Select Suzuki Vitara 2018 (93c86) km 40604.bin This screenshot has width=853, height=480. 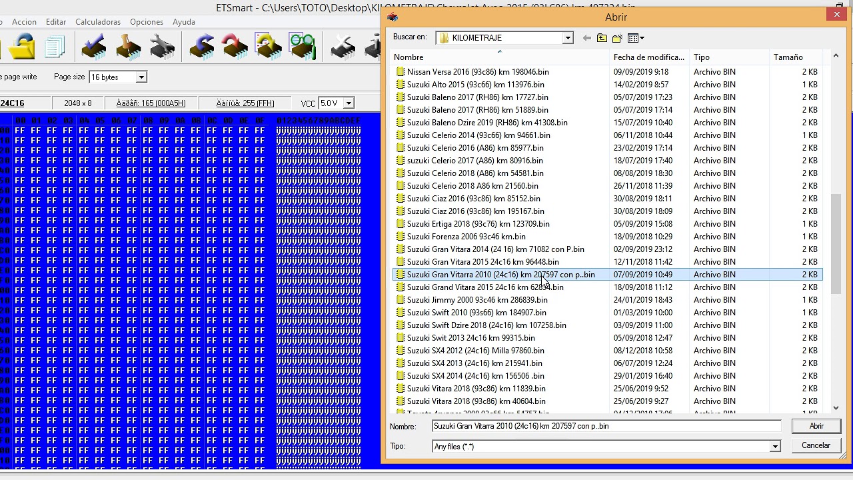476,401
